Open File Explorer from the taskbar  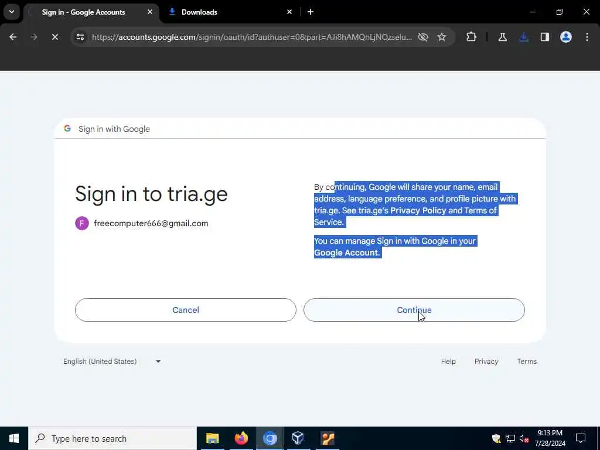(212, 438)
